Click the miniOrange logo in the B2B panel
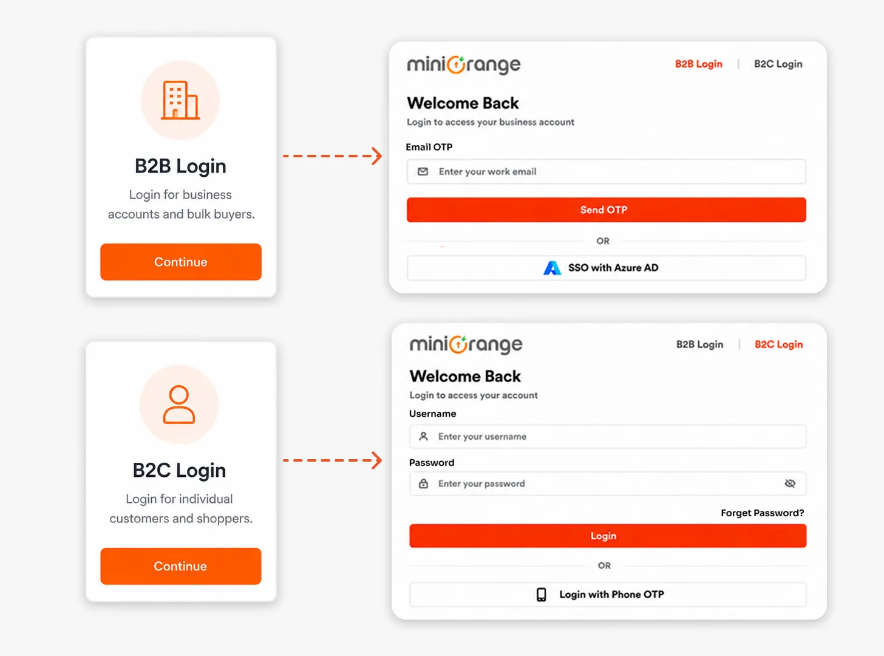 [464, 64]
